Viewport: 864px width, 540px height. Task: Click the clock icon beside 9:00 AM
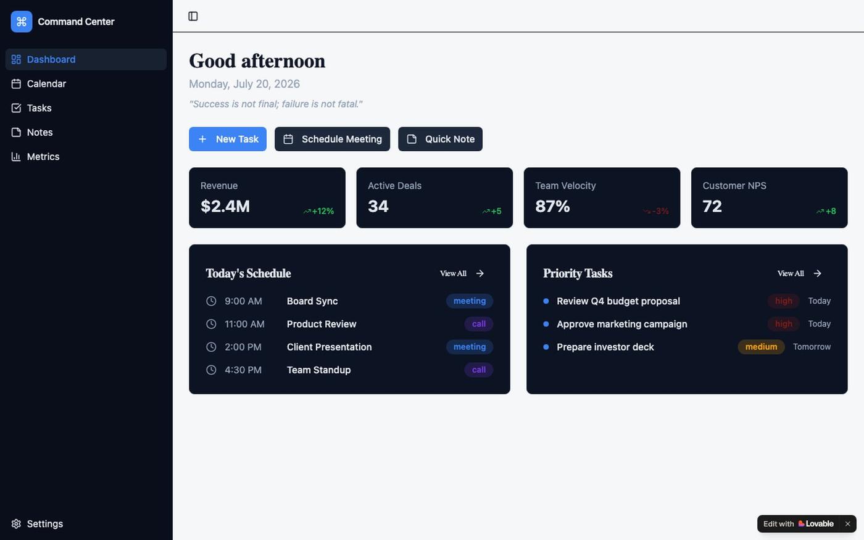(211, 301)
